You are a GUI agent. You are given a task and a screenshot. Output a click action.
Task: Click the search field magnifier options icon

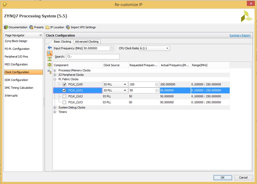(69, 57)
